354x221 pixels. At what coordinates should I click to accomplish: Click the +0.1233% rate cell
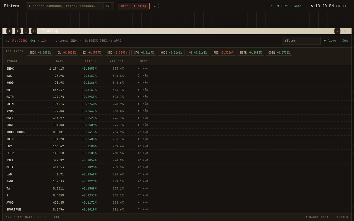tap(89, 196)
